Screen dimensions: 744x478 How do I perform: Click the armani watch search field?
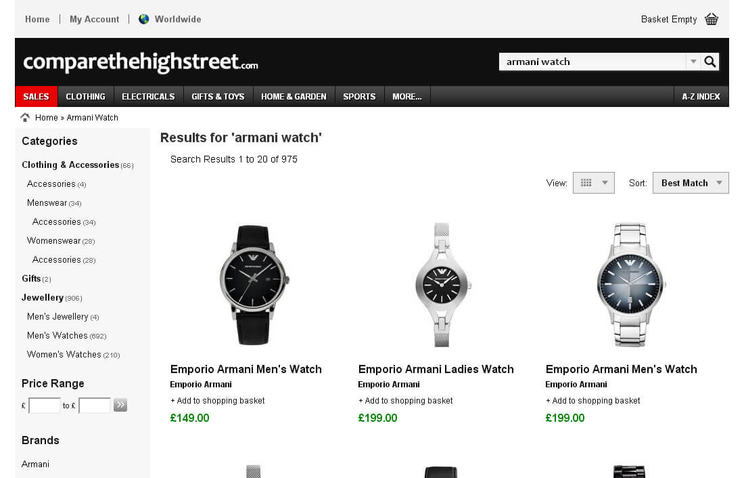592,62
